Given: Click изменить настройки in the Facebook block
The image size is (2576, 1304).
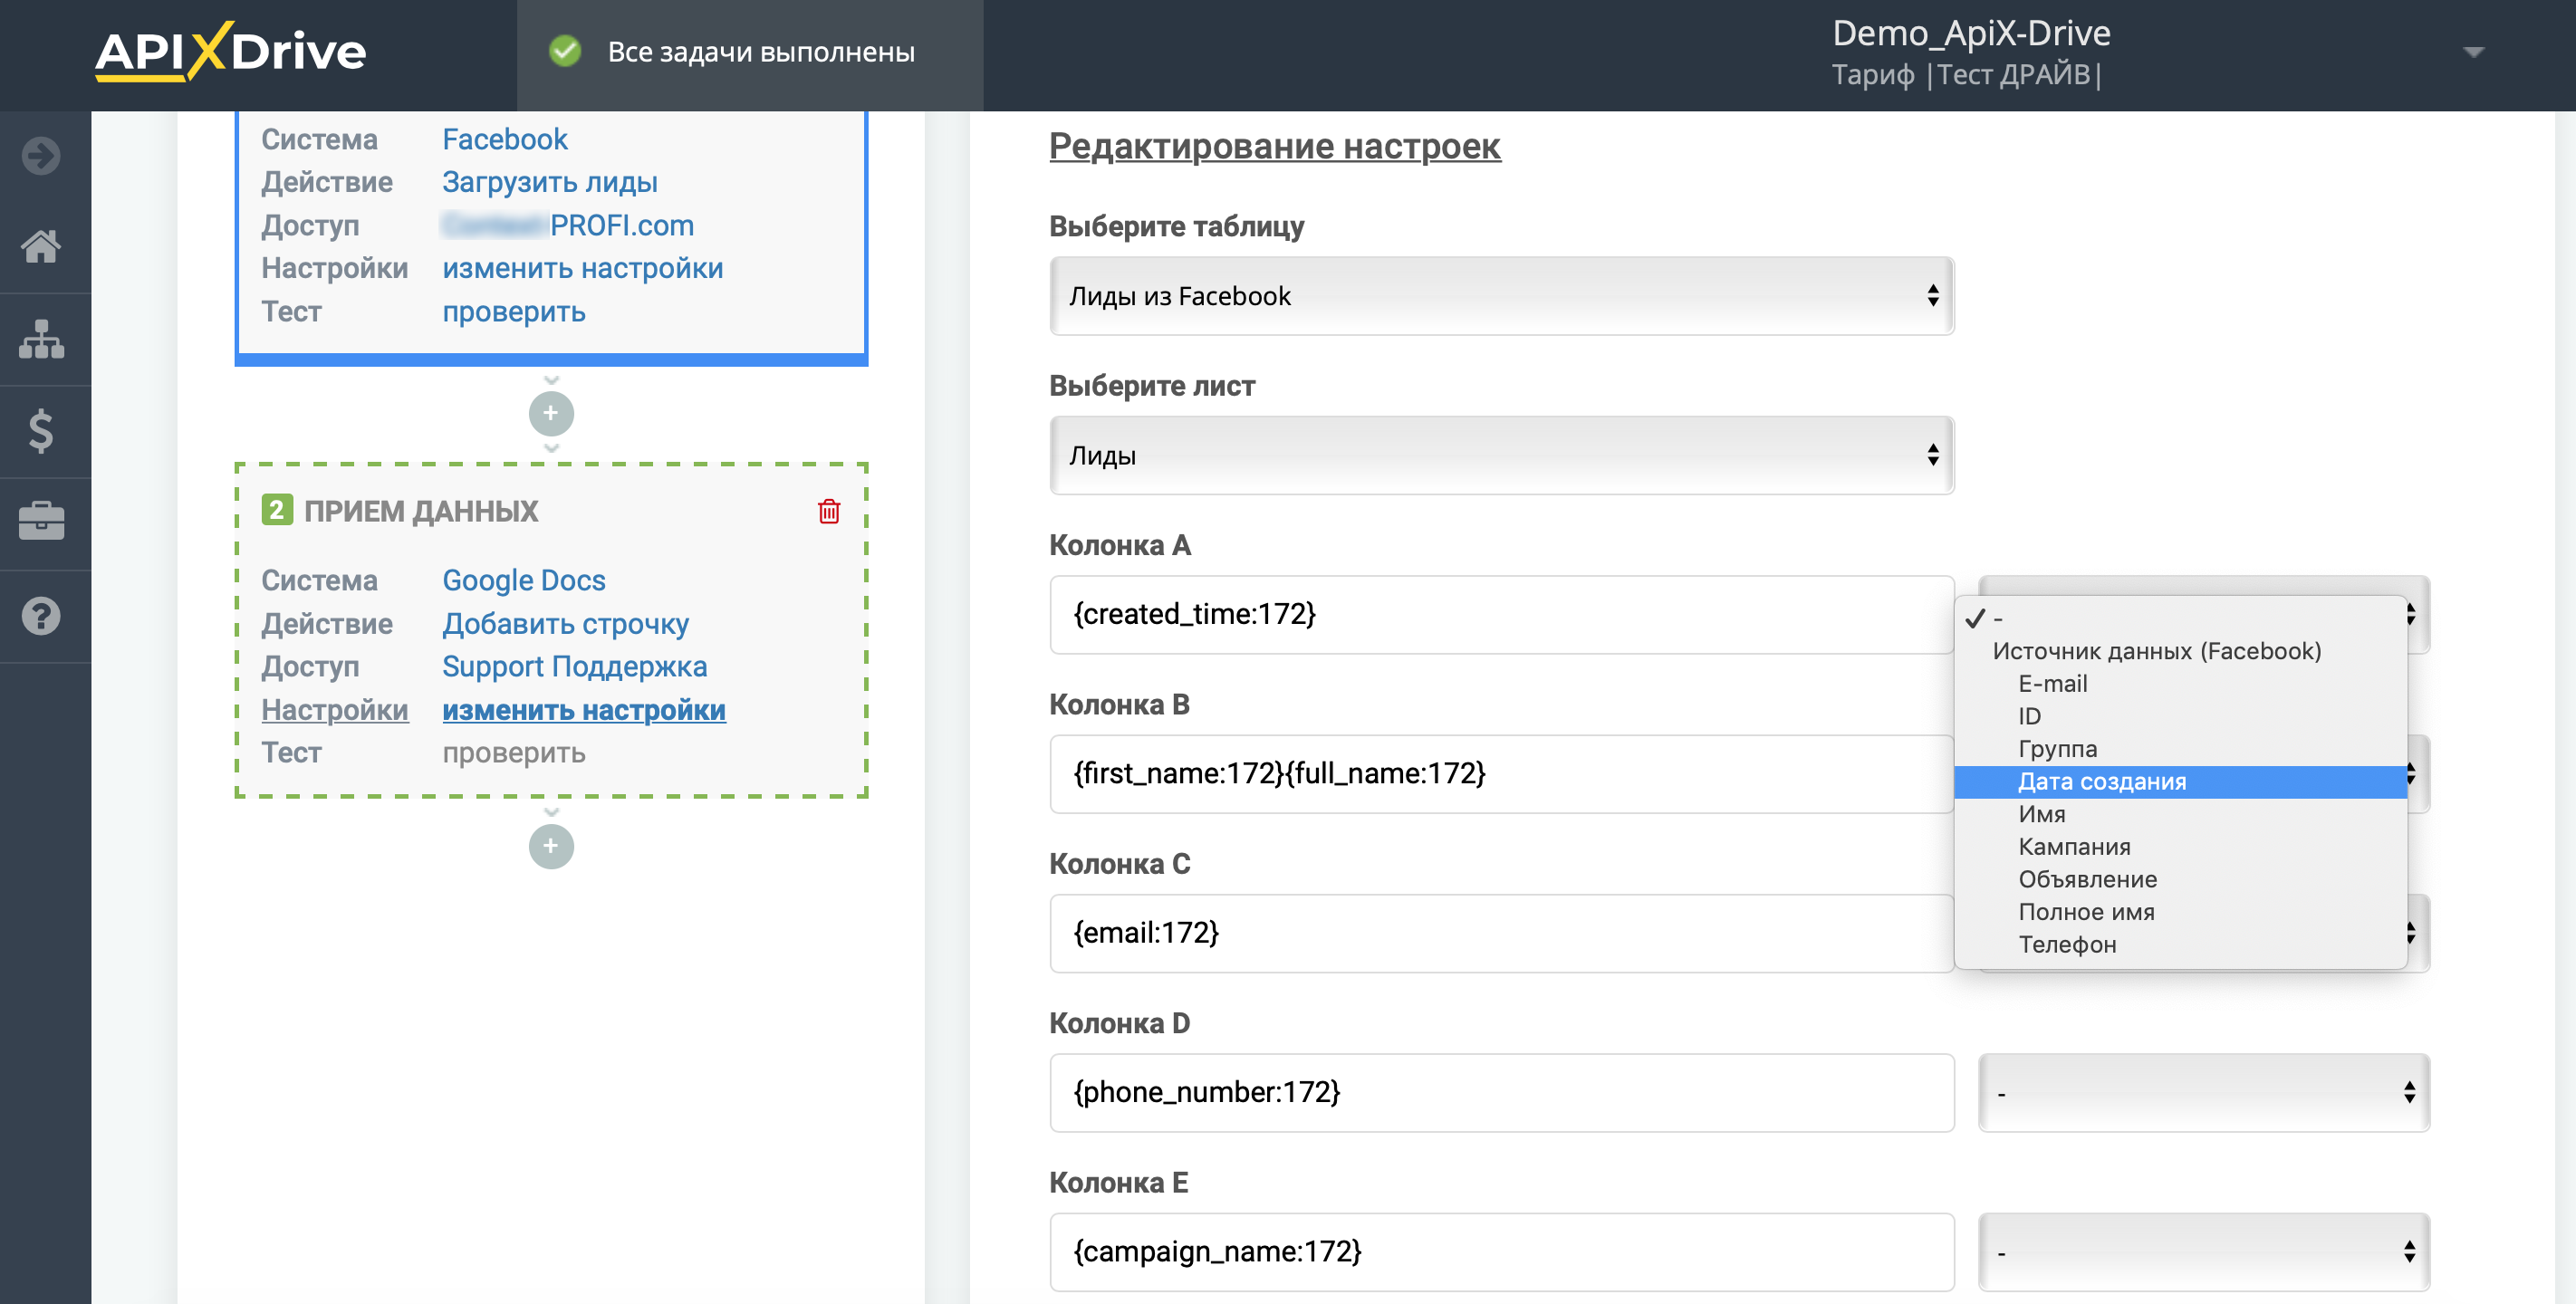Looking at the screenshot, I should pyautogui.click(x=582, y=268).
